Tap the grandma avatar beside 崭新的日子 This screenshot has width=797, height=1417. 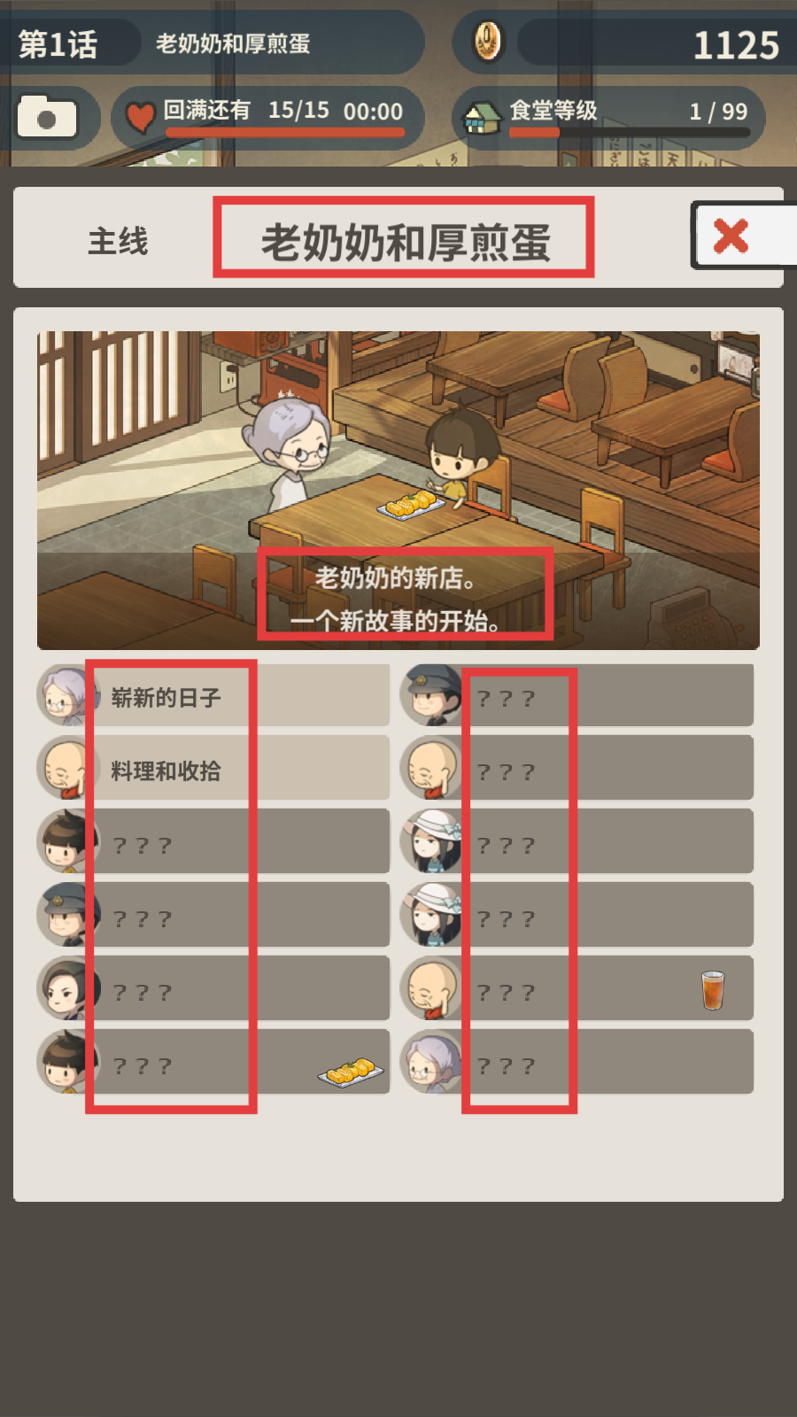click(66, 695)
